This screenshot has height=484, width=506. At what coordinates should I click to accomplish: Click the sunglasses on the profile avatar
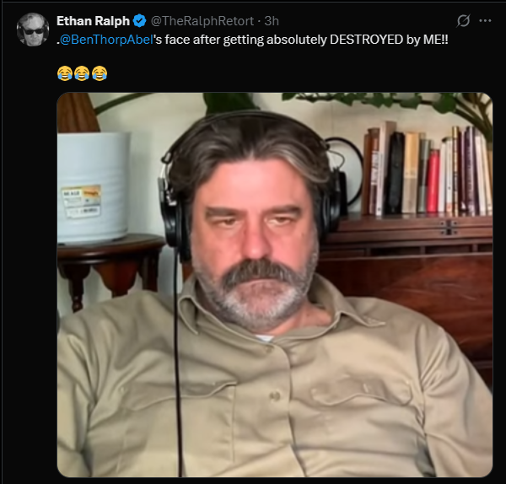(33, 31)
